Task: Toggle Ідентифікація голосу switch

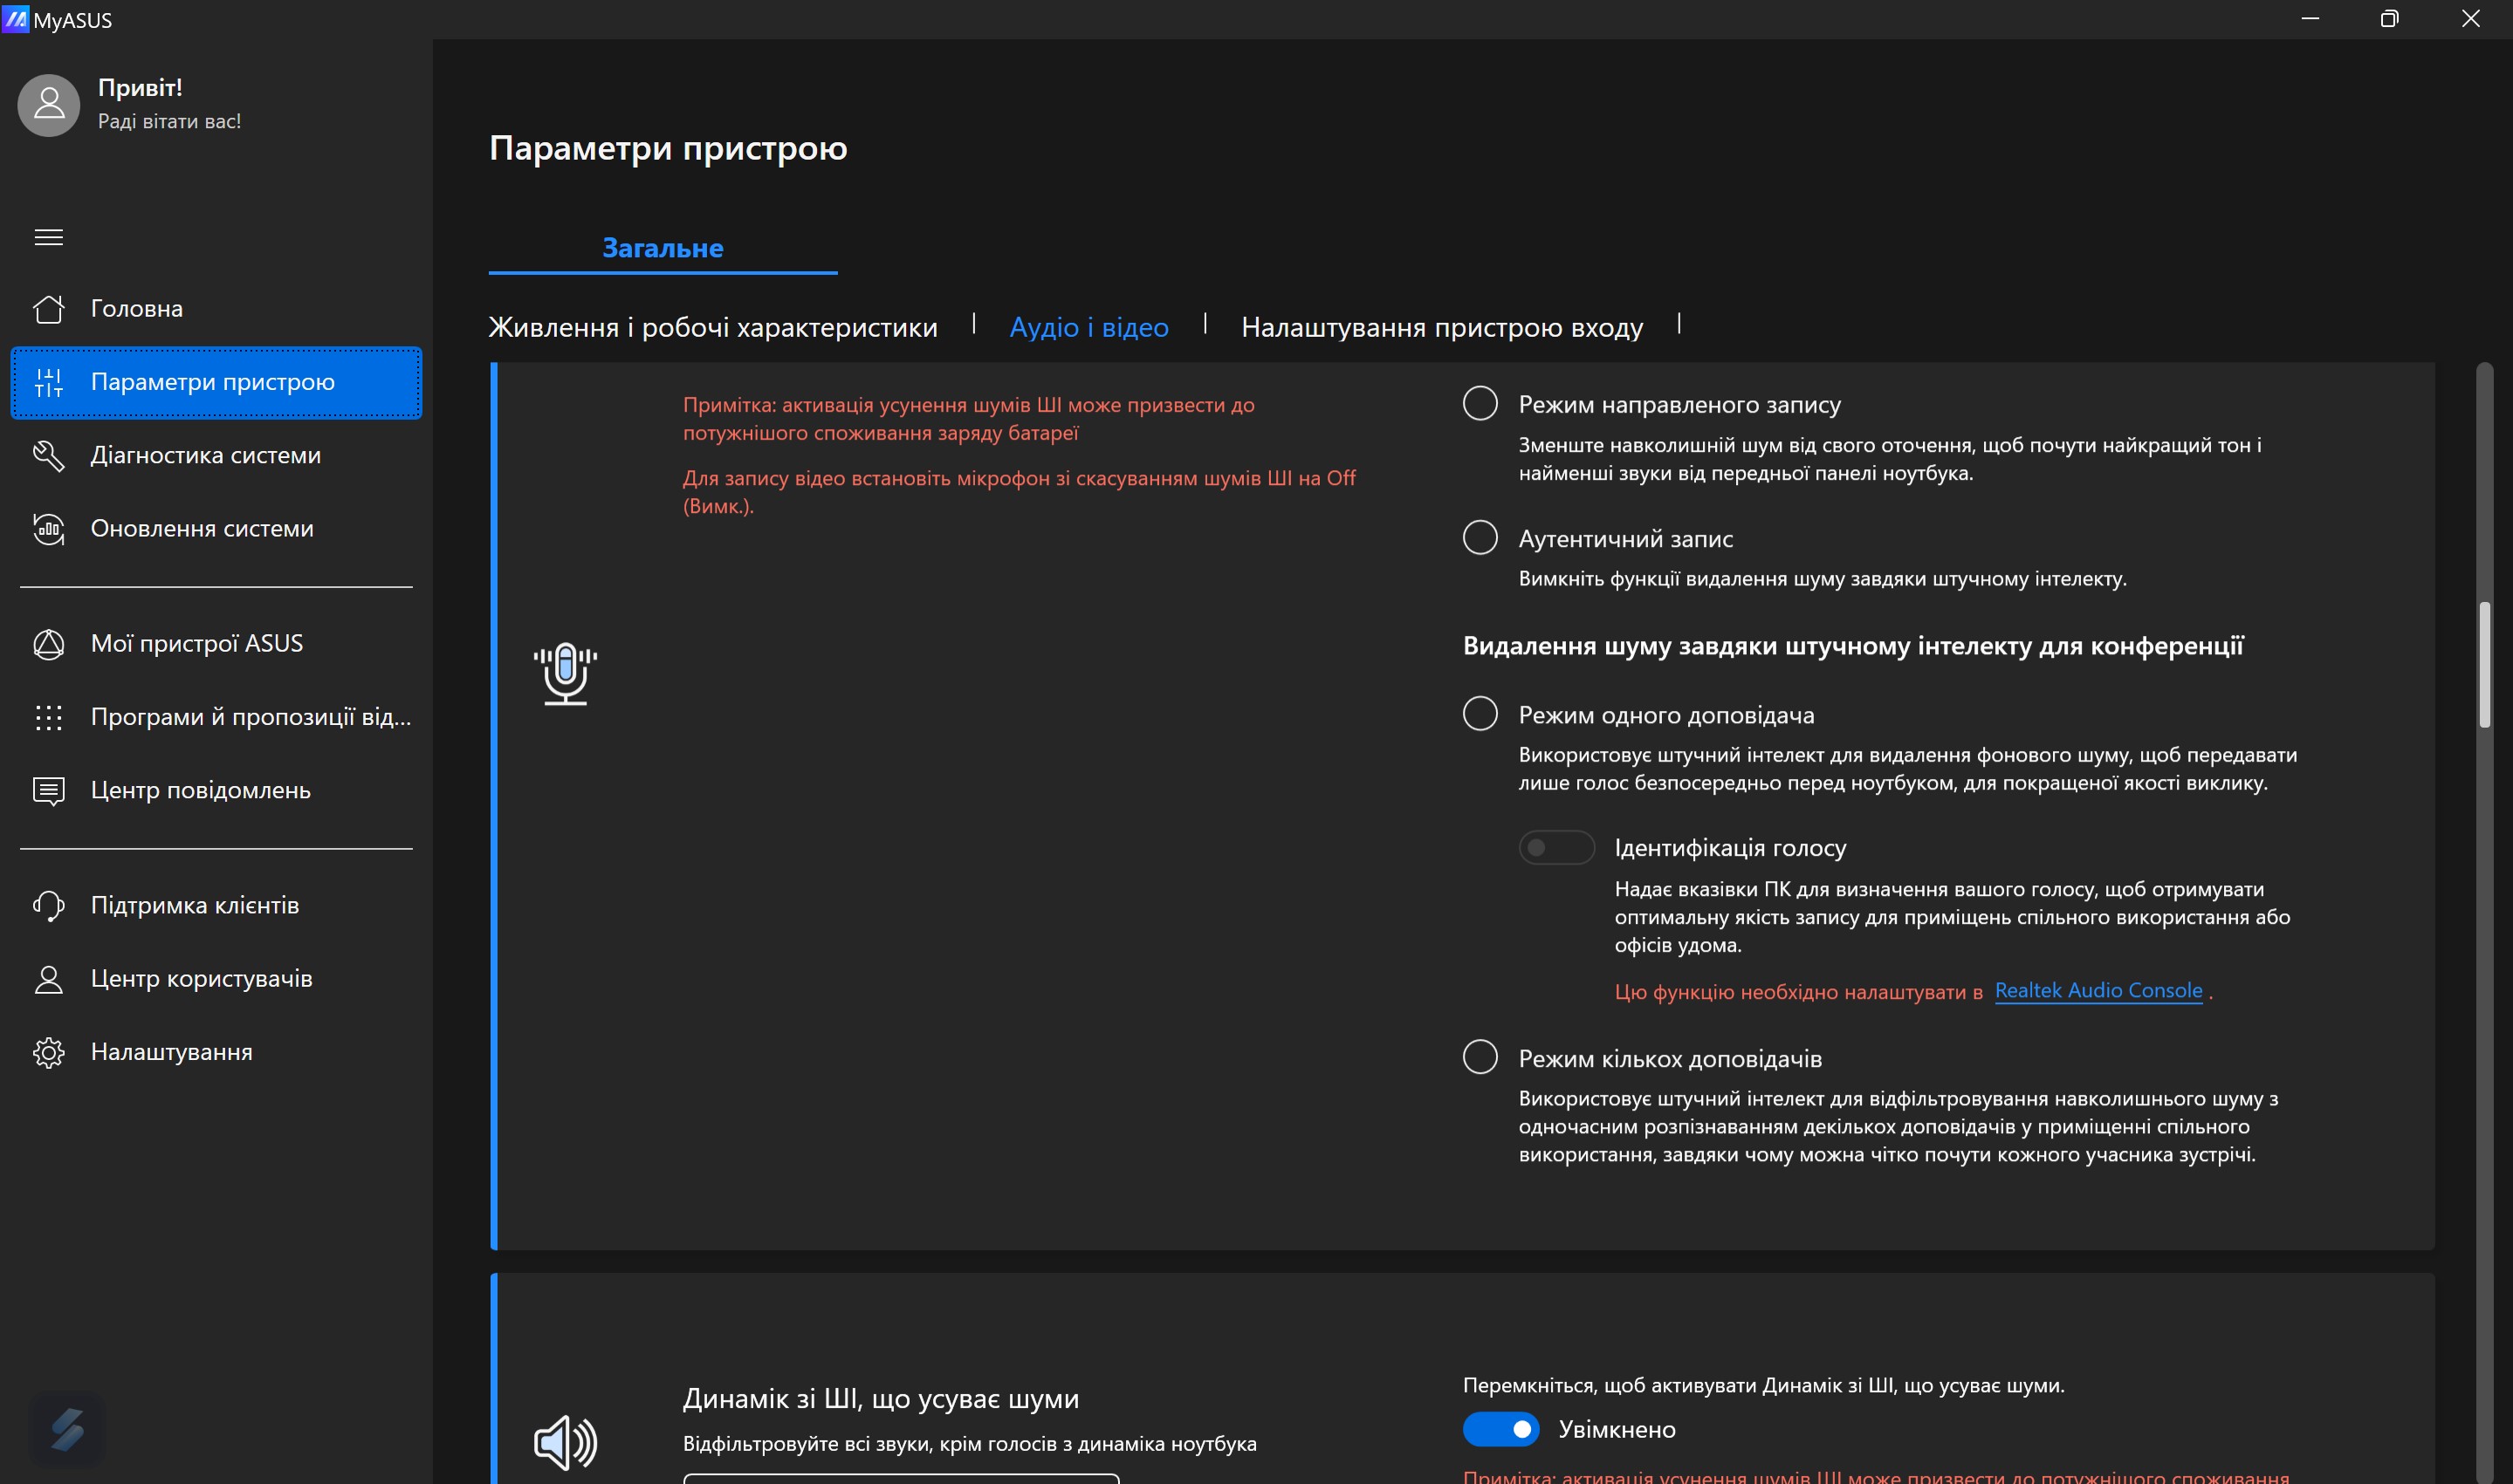Action: click(x=1555, y=848)
